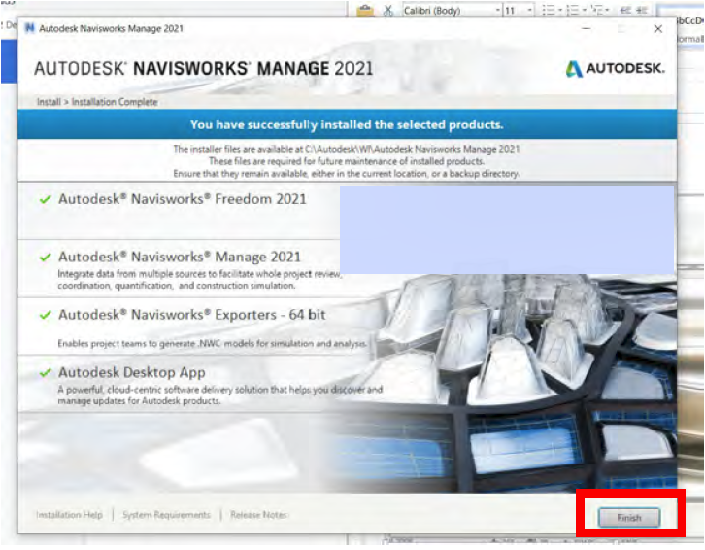
Task: Click the Enables project teams .NWC description text
Action: 213,343
